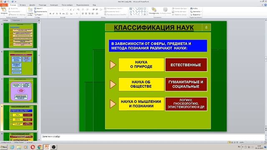Image resolution: width=267 pixels, height=150 pixels.
Task: Switch to the Дизайн ribbon tab
Action: (32, 5)
